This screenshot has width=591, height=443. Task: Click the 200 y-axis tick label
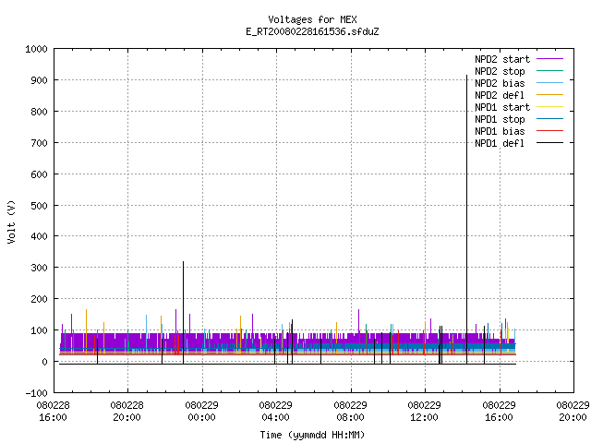point(39,299)
